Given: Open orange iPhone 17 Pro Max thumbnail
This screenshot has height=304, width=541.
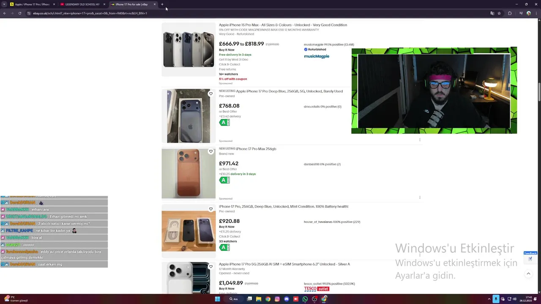Looking at the screenshot, I should pos(189,174).
